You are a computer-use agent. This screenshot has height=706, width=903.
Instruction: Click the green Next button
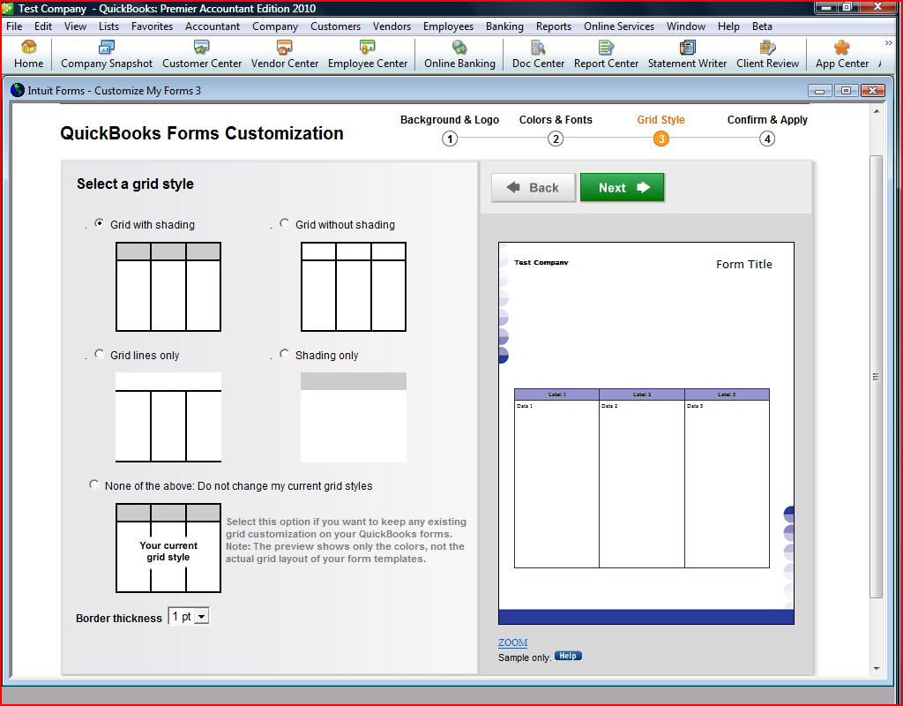coord(622,187)
